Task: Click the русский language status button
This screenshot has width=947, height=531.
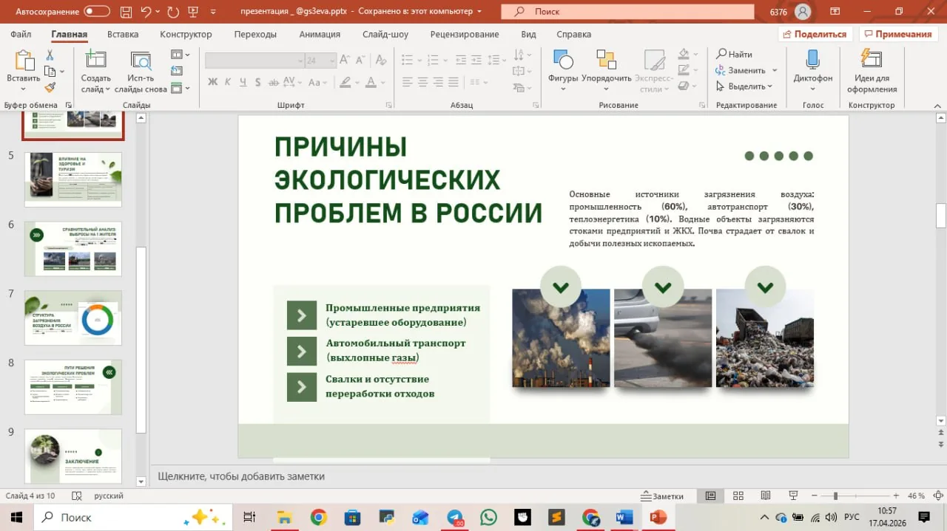Action: [x=109, y=496]
